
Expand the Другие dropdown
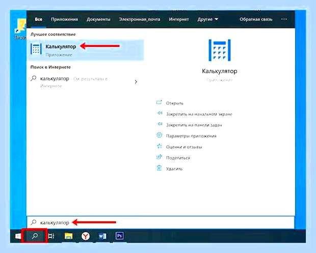pyautogui.click(x=207, y=19)
